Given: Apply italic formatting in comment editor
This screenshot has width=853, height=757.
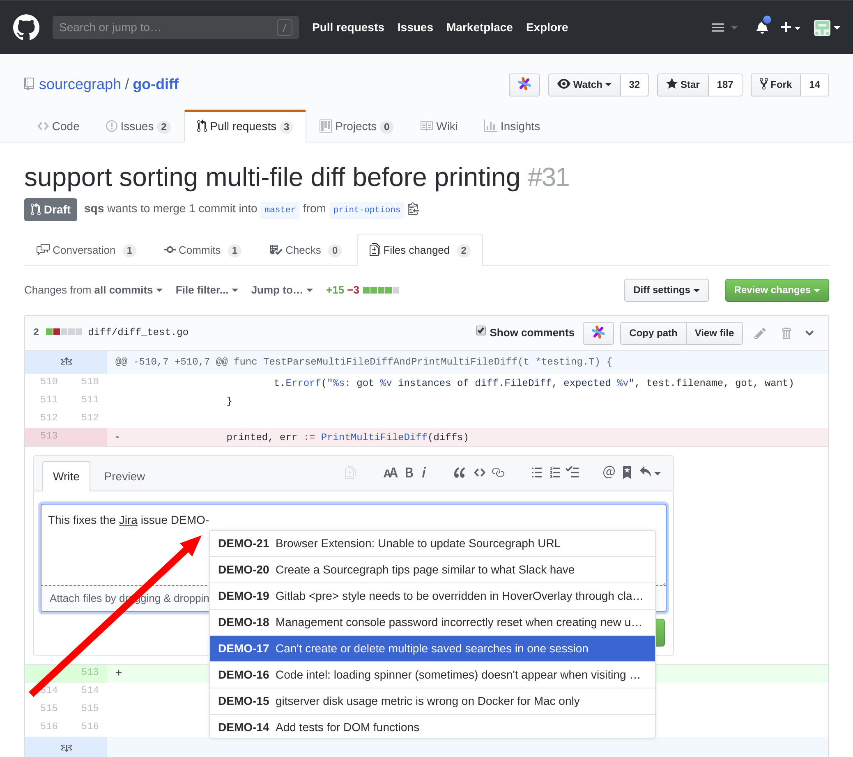Looking at the screenshot, I should coord(424,473).
